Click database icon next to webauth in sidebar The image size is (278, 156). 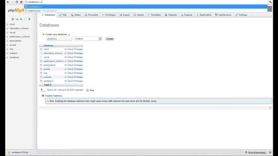pyautogui.click(x=7, y=53)
